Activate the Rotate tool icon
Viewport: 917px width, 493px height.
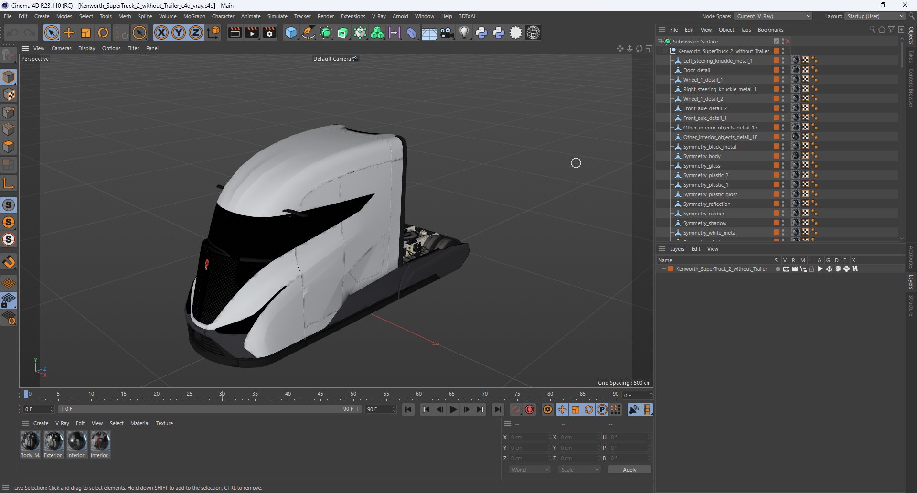click(103, 32)
